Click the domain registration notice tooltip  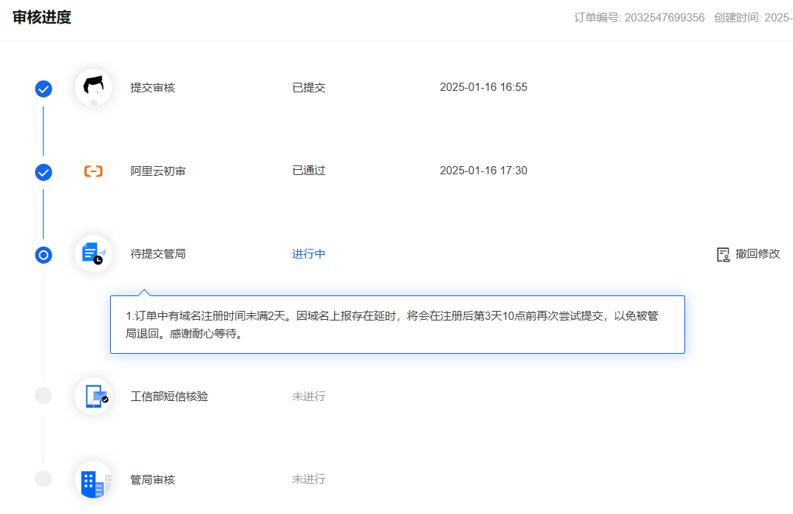pos(397,325)
